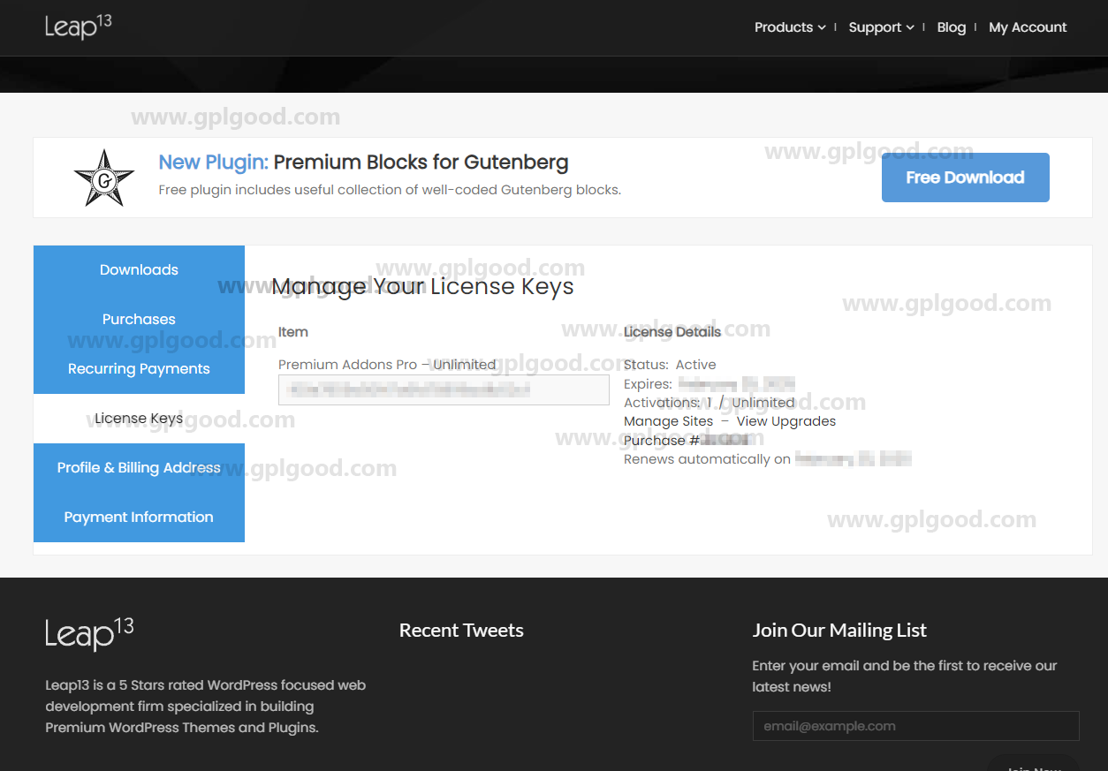Expand the Products dropdown menu
This screenshot has width=1108, height=771.
click(x=790, y=27)
